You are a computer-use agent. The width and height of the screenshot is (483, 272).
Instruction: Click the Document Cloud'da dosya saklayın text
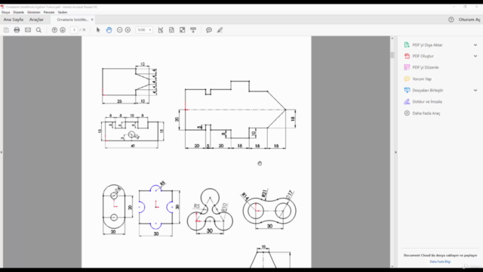coord(440,255)
